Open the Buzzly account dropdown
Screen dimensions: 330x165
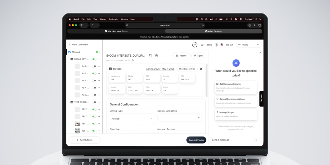point(248,45)
